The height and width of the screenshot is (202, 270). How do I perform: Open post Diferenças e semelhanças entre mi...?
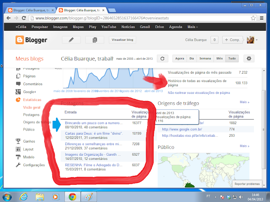point(94,144)
